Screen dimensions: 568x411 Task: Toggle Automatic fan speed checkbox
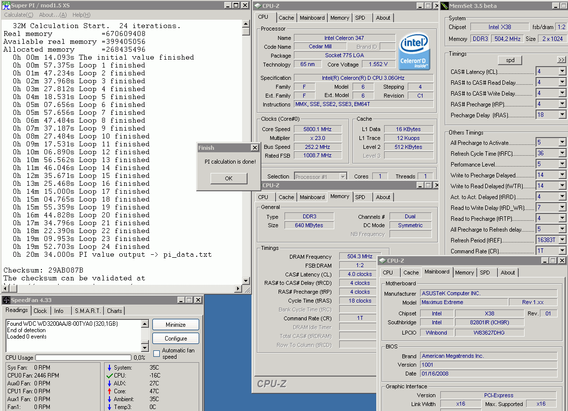156,353
